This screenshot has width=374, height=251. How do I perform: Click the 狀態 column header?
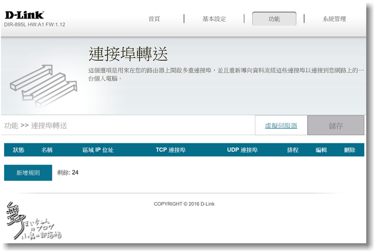18,150
